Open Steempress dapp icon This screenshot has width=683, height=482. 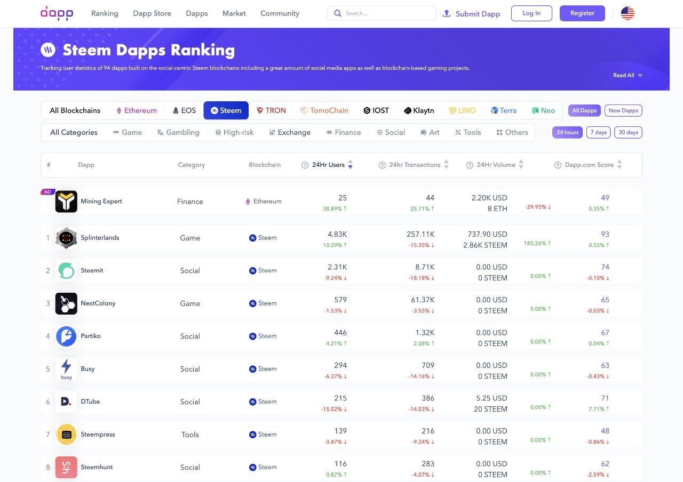point(66,435)
